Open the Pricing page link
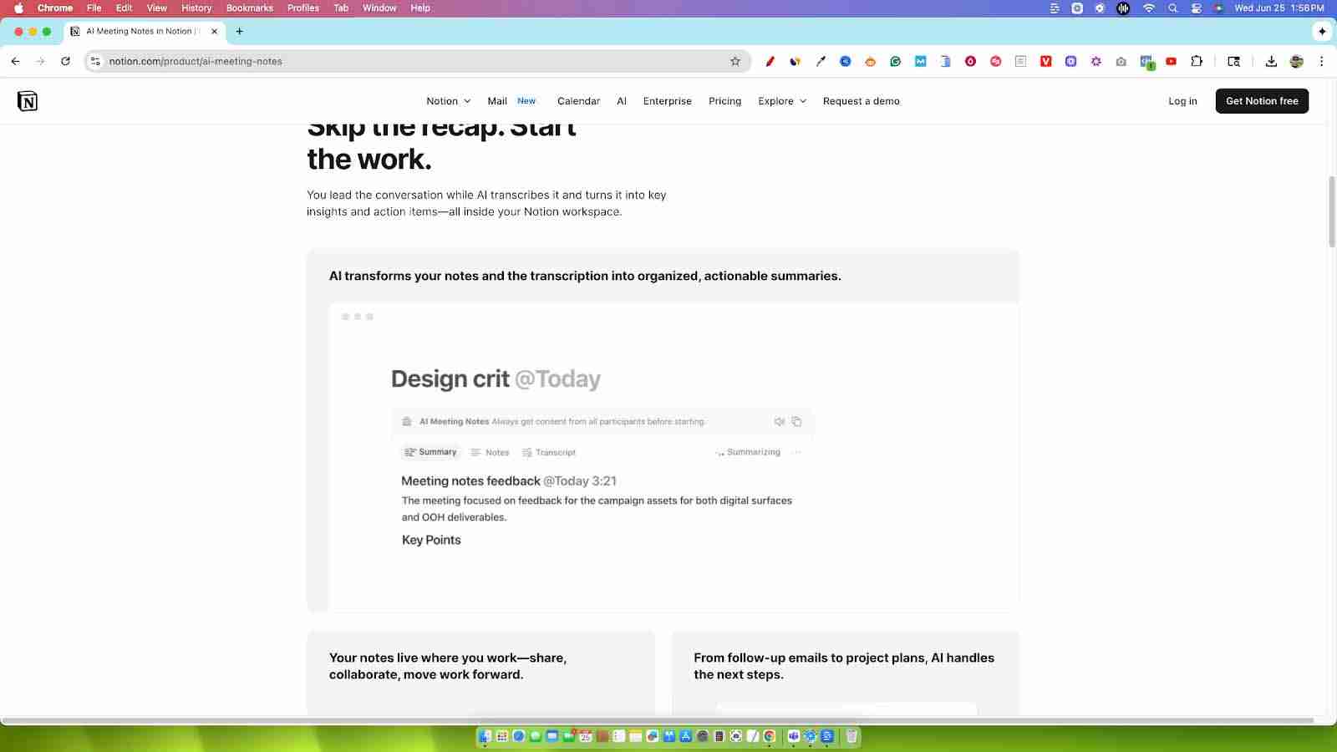The width and height of the screenshot is (1337, 752). (724, 100)
